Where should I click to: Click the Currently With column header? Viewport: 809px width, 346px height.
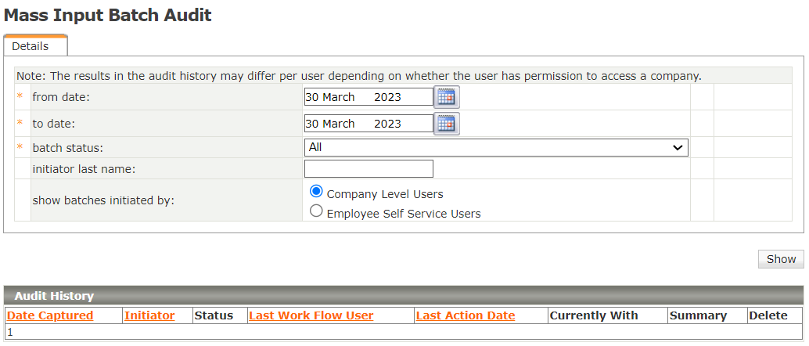[594, 315]
